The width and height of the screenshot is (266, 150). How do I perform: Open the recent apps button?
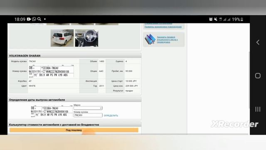pyautogui.click(x=258, y=109)
